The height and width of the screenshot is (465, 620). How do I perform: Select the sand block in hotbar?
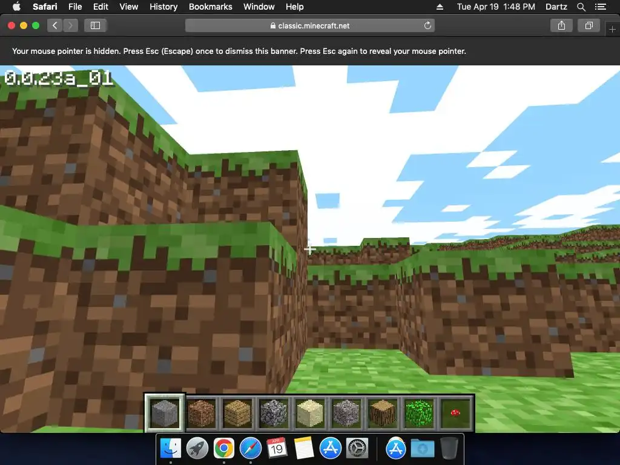(310, 413)
